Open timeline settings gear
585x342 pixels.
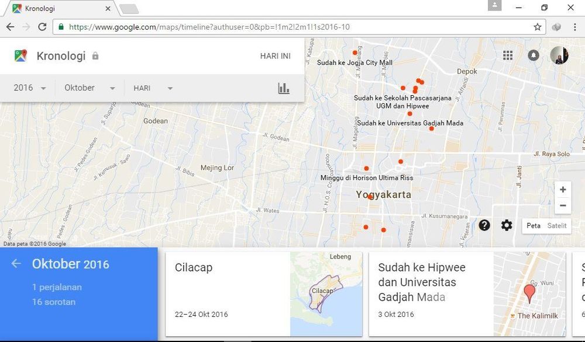coord(506,225)
